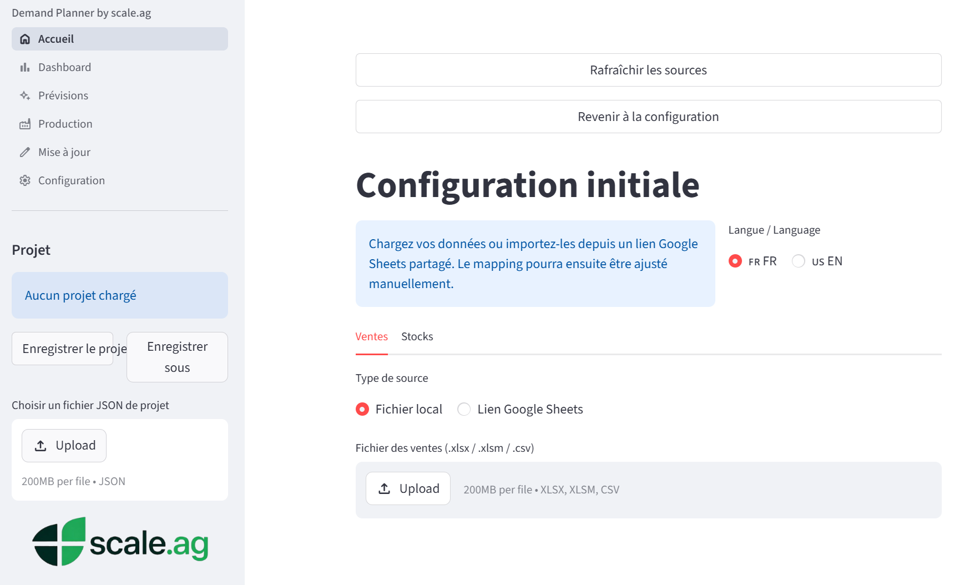Click Revenir à la configuration button
Screen dimensions: 970x585
point(648,117)
